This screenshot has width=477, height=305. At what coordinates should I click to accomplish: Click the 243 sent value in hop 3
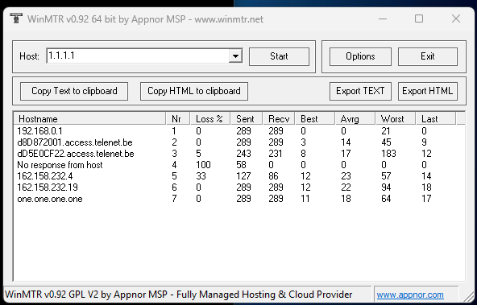pyautogui.click(x=243, y=154)
